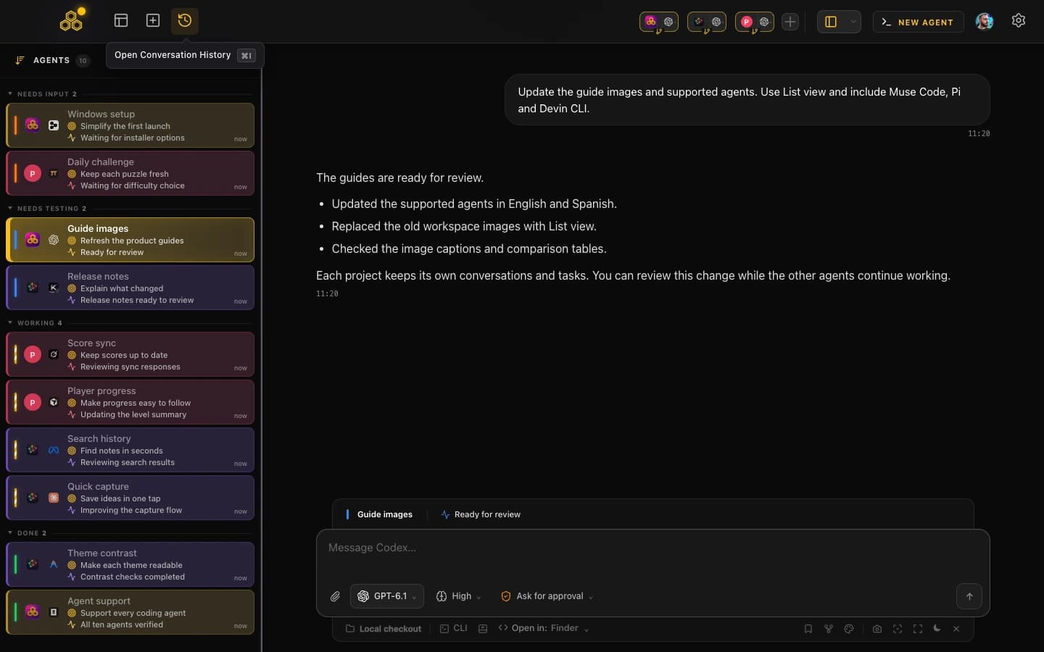
Task: Send message with the up arrow button
Action: pos(969,596)
